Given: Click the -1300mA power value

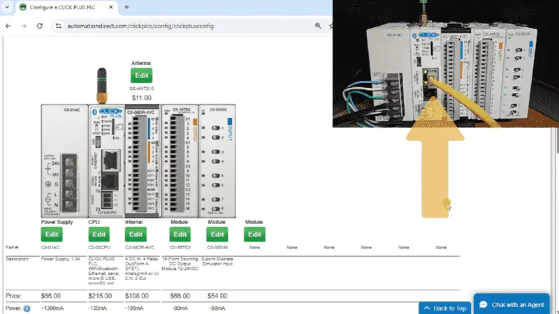Looking at the screenshot, I should 52,308.
